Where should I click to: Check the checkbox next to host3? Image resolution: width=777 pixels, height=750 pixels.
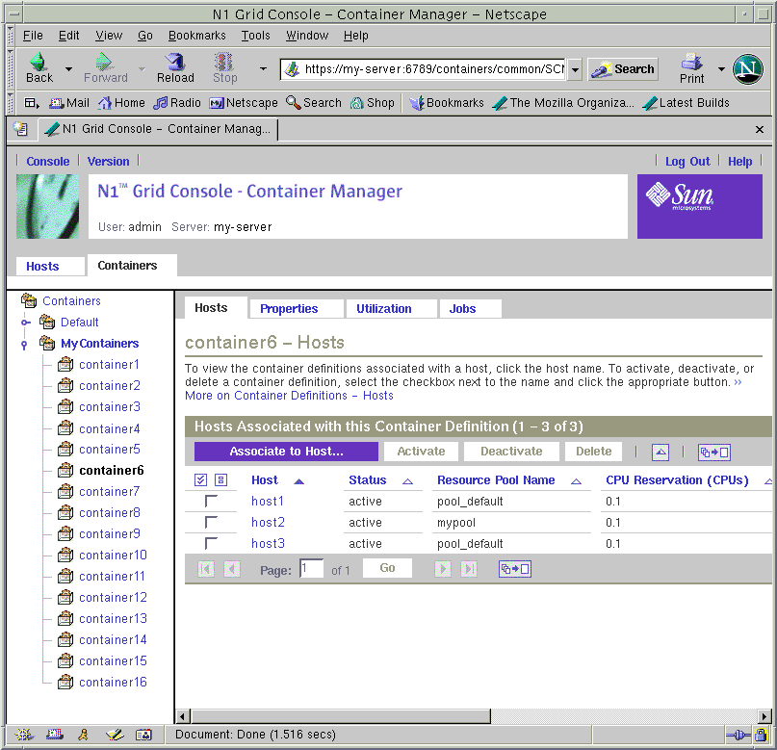210,544
